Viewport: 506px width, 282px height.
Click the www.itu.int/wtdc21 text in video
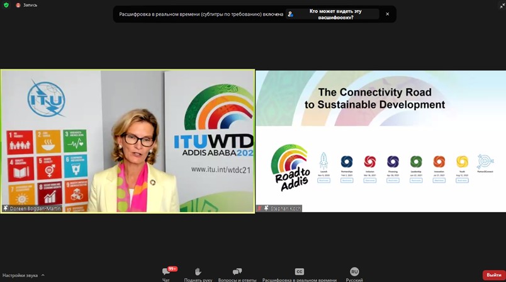coord(221,170)
